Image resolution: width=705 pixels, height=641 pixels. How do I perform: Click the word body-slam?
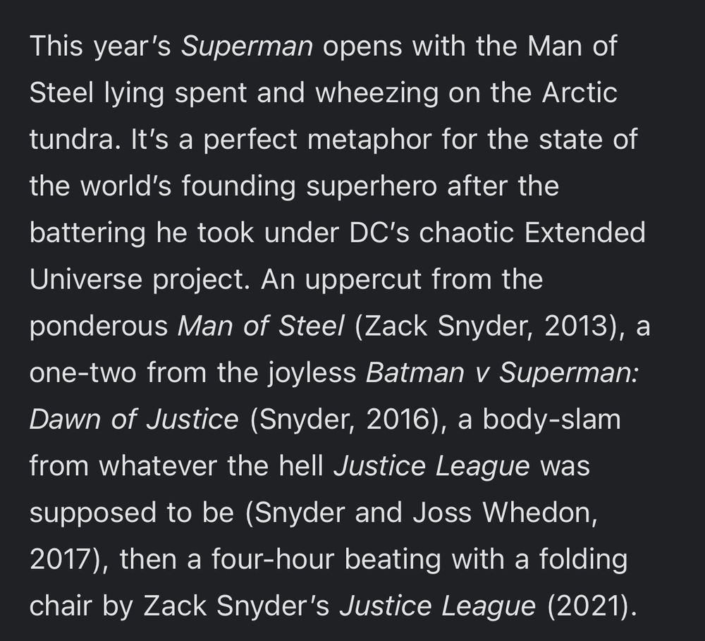[x=552, y=420]
